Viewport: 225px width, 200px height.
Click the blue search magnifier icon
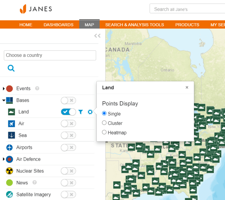[x=11, y=68]
